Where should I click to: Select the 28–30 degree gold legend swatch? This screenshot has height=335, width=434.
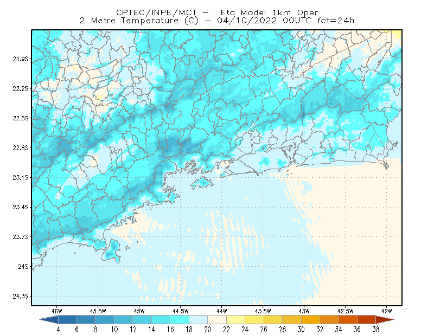(x=292, y=320)
